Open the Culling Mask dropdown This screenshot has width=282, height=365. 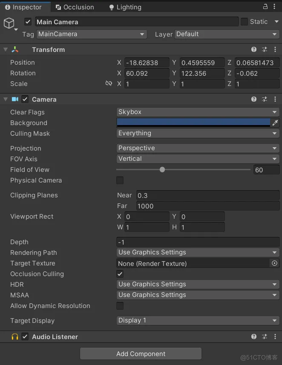coord(198,134)
